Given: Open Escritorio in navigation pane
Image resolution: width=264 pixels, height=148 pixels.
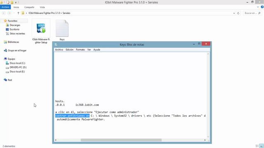Looking at the screenshot, I should click(x=14, y=29).
